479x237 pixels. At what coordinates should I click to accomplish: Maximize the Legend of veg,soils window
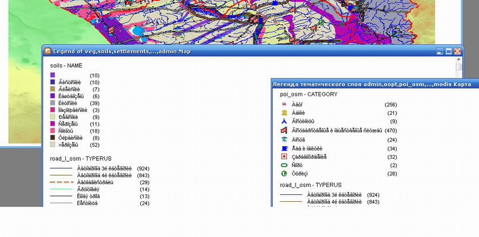pyautogui.click(x=448, y=51)
